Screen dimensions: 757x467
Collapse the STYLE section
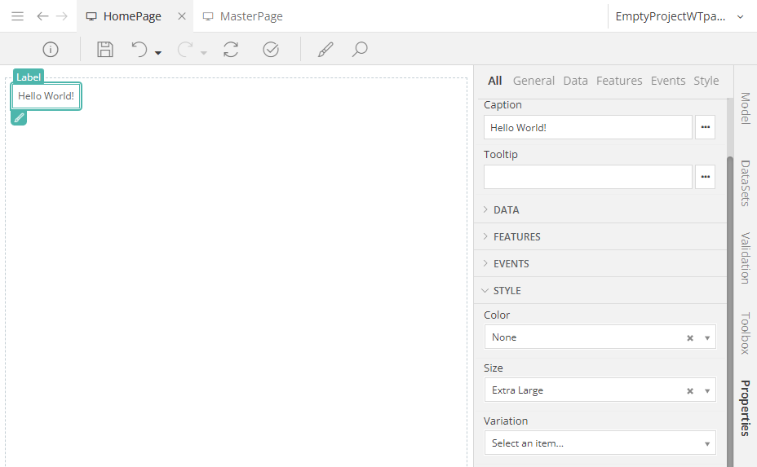click(507, 291)
